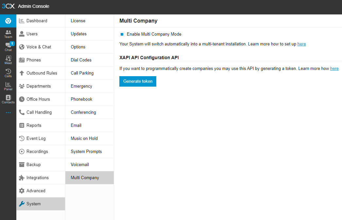Screen dimensions: 342x220
Task: Open Backup section
Action: [41, 165]
